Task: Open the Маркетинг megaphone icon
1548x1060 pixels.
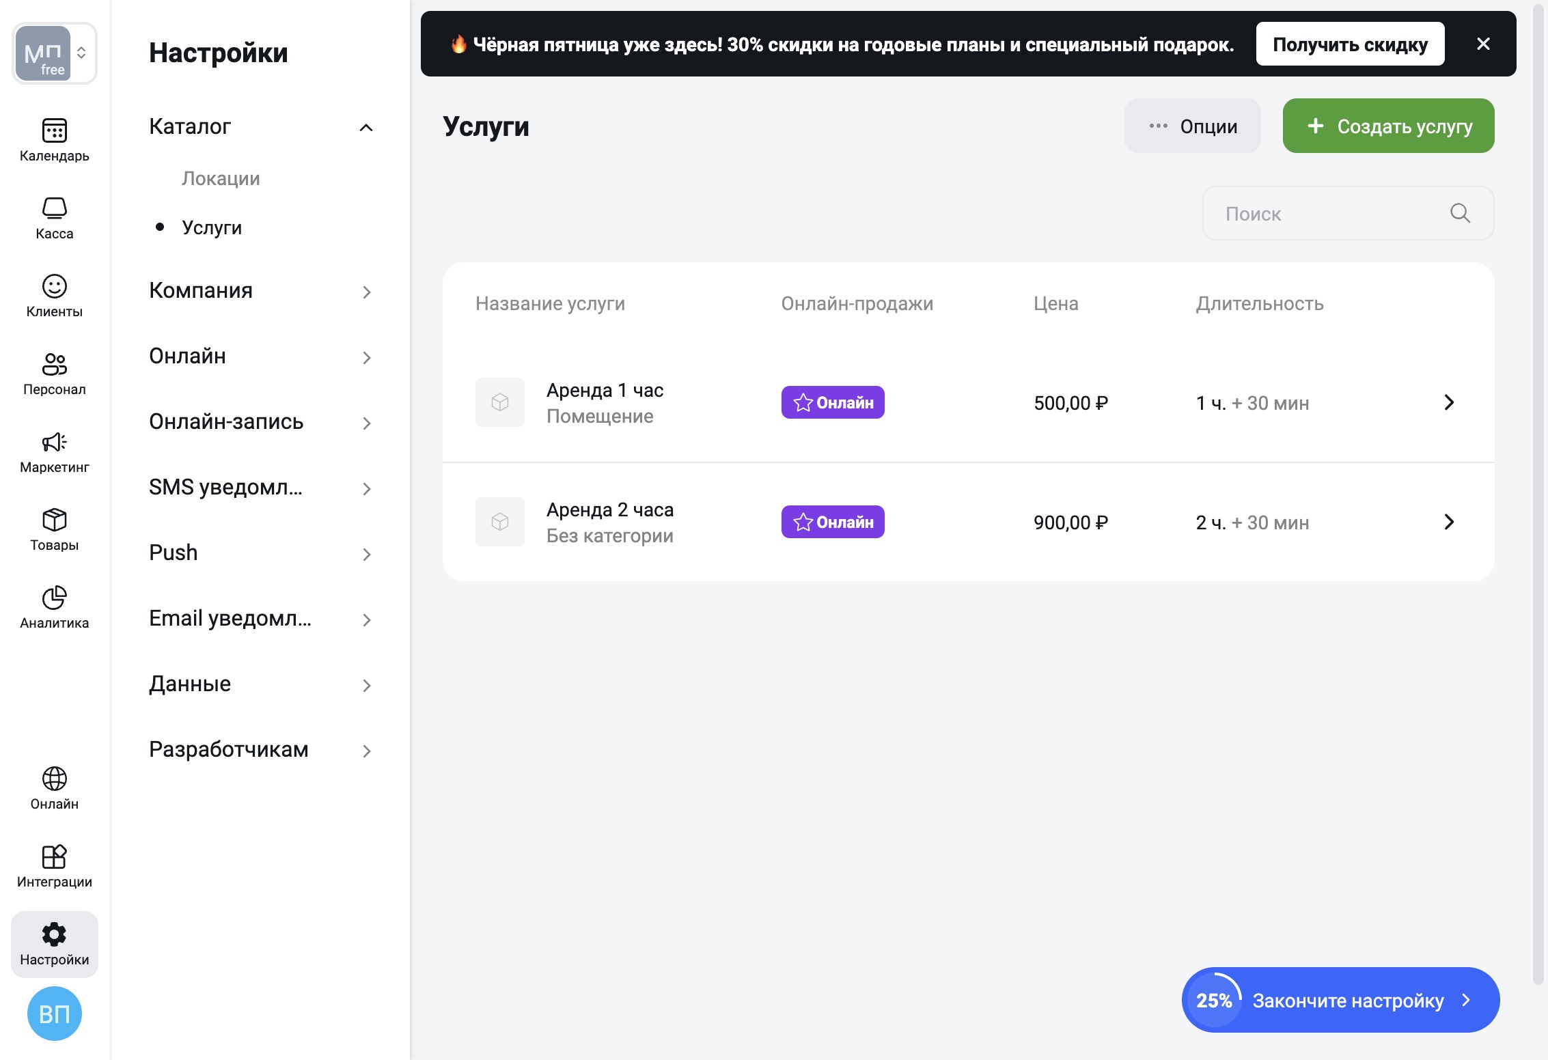Action: pyautogui.click(x=54, y=442)
